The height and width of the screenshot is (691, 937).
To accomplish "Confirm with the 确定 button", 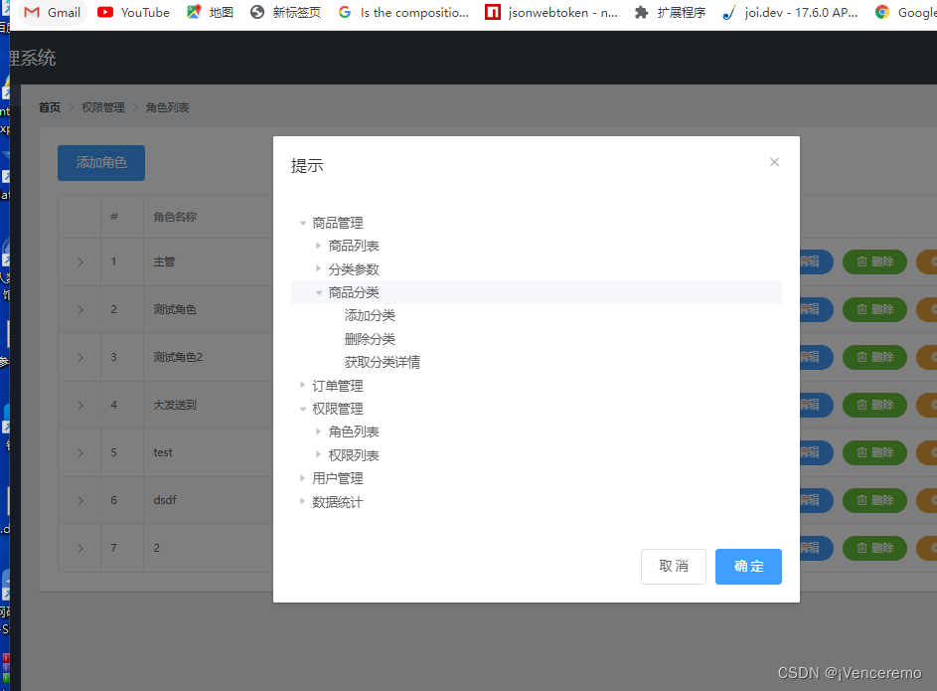I will pos(748,566).
